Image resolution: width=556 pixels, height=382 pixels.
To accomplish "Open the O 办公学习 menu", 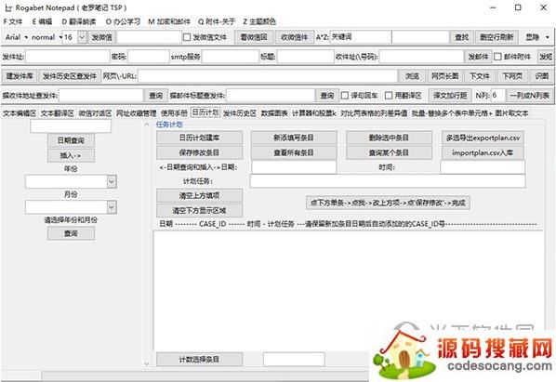I will coord(123,21).
